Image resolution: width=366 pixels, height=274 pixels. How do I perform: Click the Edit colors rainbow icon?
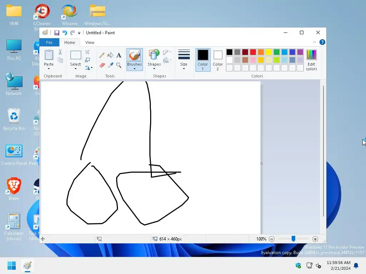point(311,55)
